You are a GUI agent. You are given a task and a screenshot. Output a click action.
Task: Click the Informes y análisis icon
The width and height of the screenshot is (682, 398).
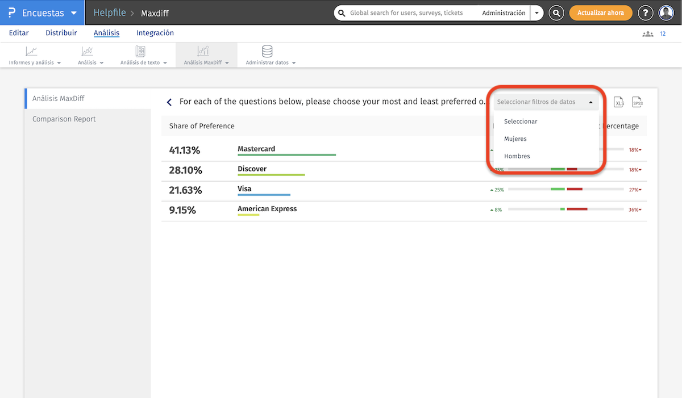click(x=31, y=52)
